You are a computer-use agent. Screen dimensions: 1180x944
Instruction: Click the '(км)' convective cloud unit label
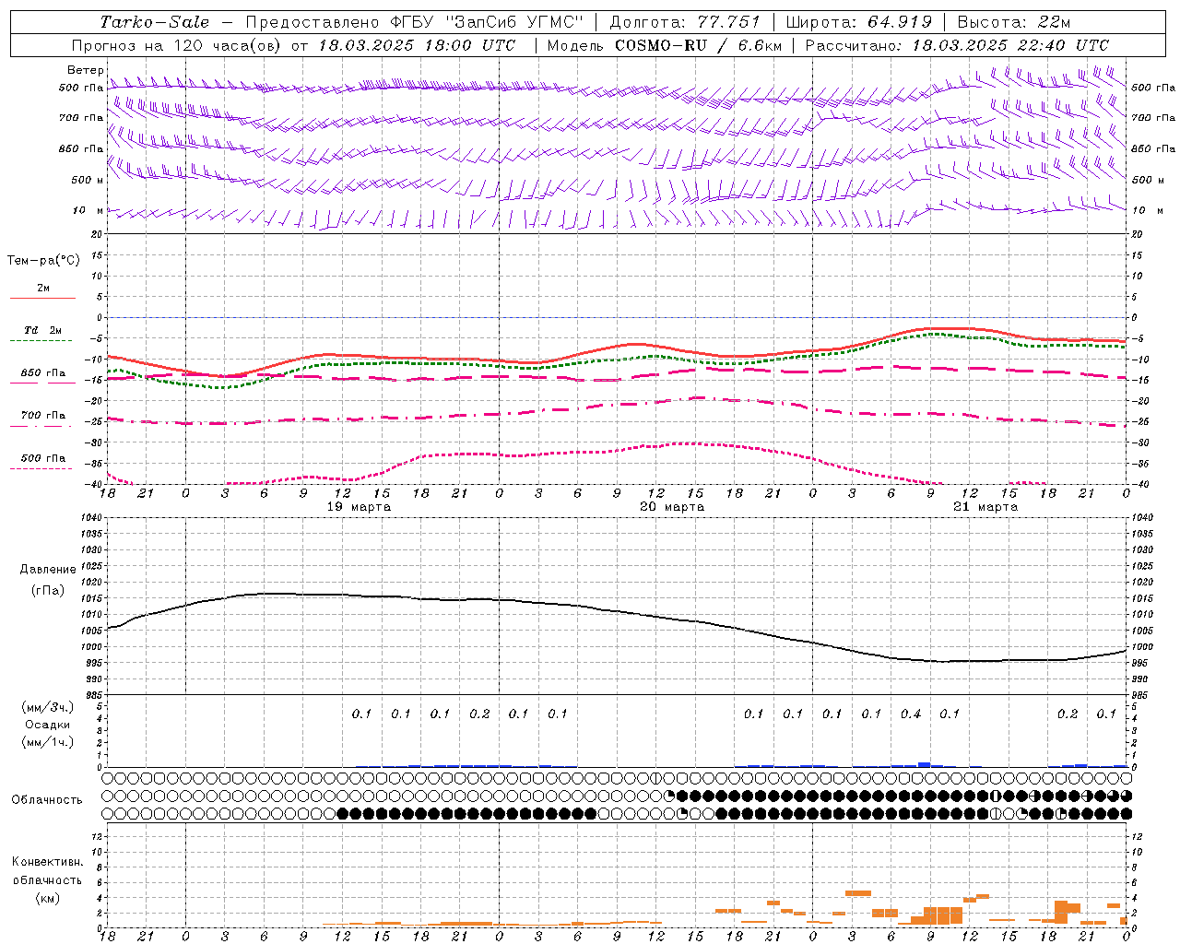(48, 898)
